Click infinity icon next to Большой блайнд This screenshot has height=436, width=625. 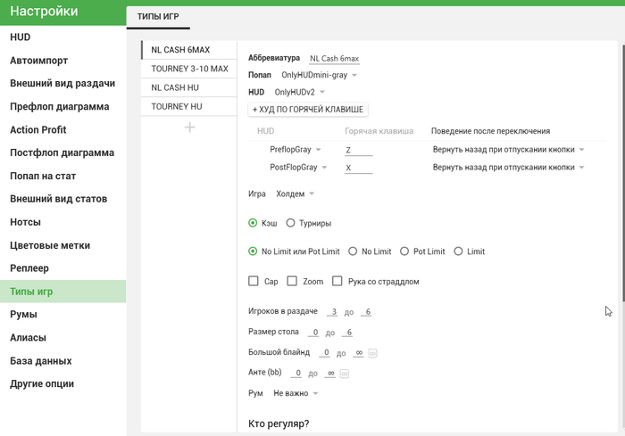coord(372,353)
